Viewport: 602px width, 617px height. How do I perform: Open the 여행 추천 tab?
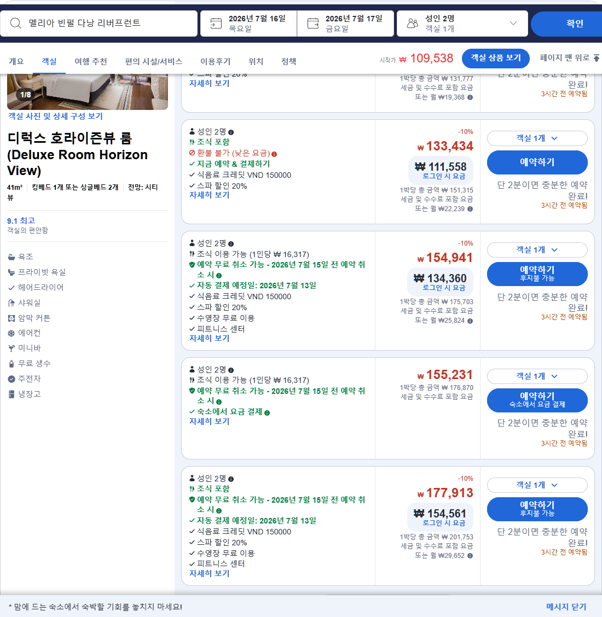tap(91, 61)
